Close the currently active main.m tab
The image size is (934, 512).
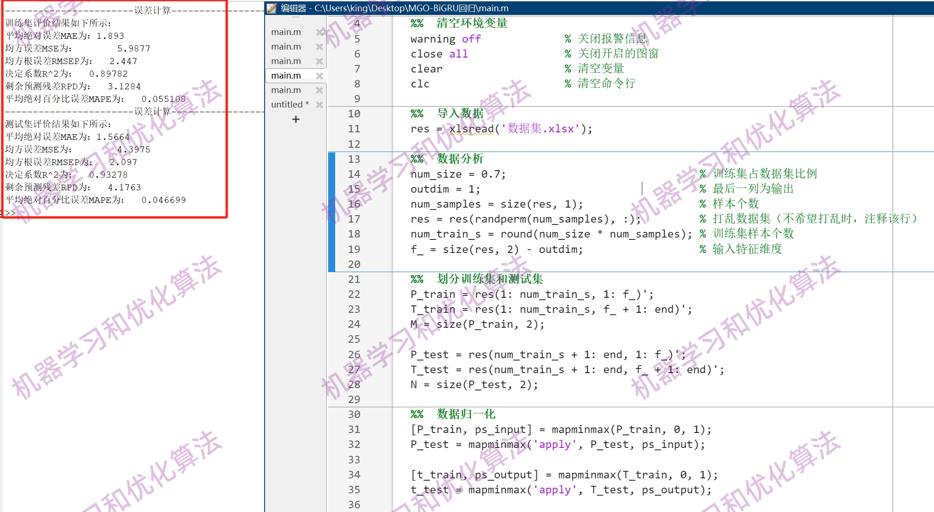pos(319,76)
